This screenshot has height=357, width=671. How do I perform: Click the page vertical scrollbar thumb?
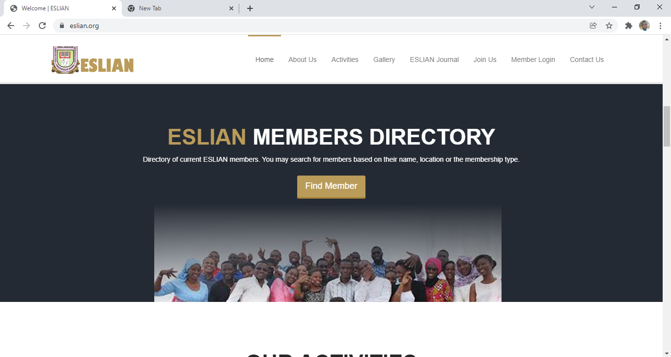[x=667, y=126]
